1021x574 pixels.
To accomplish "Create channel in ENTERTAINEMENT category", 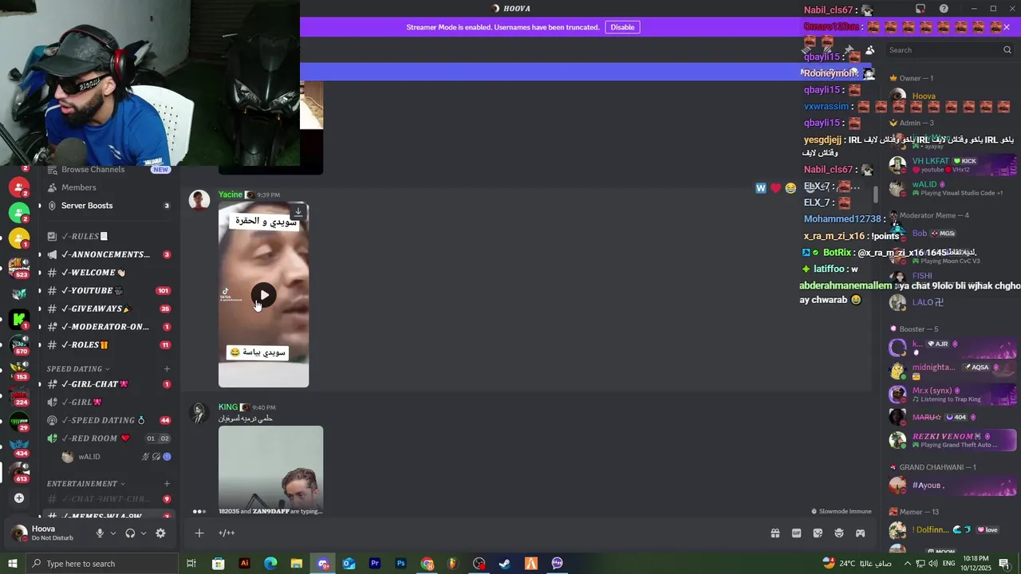I will (x=167, y=484).
